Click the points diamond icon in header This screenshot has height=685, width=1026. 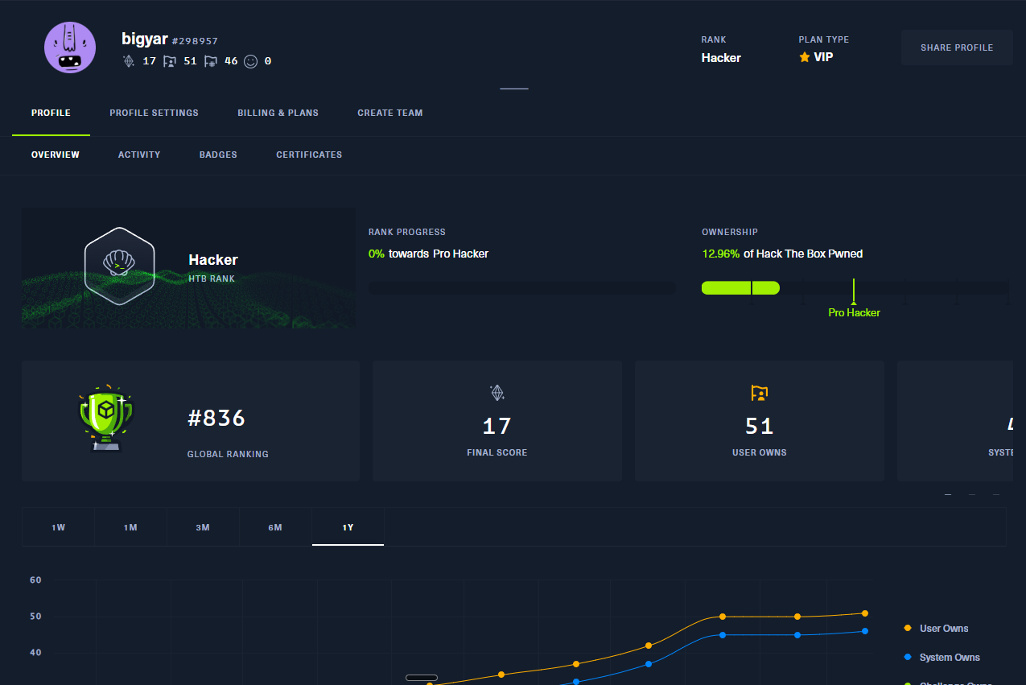[128, 61]
